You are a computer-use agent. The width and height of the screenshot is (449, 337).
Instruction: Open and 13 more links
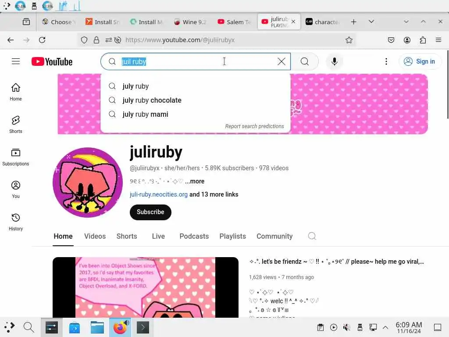pos(214,194)
